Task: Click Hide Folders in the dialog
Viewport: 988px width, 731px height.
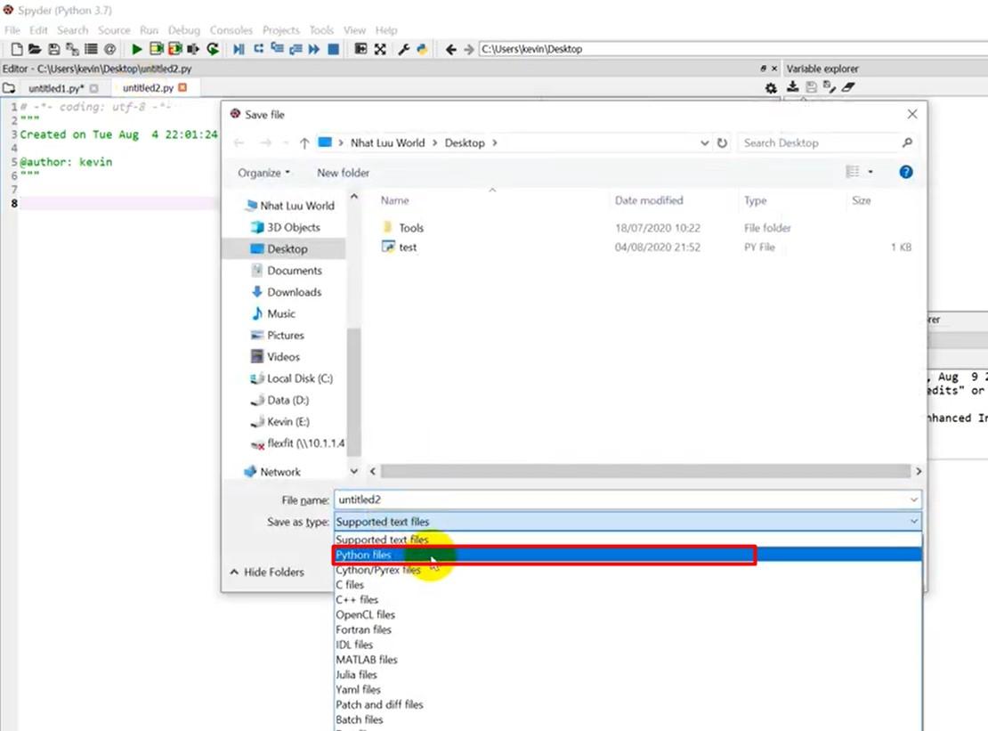Action: [267, 573]
